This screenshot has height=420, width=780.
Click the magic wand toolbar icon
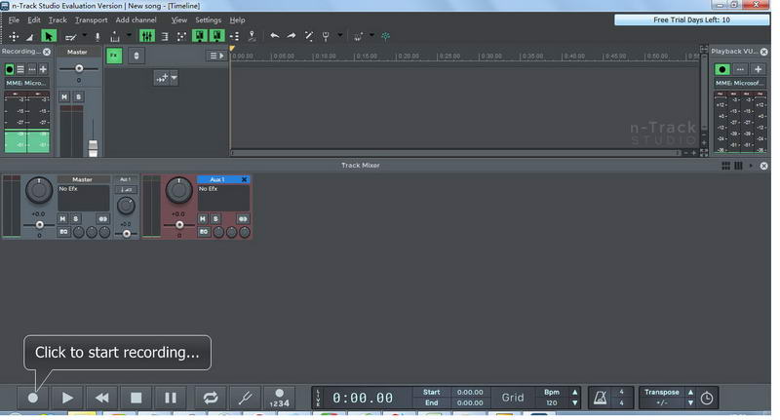(x=309, y=36)
